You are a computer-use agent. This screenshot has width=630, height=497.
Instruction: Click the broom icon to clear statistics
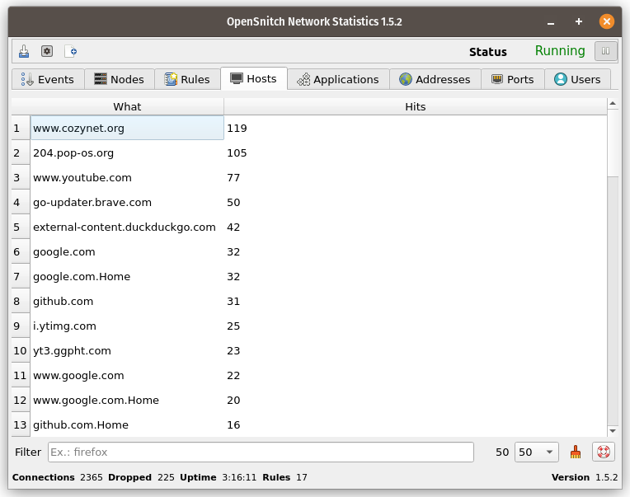(576, 452)
